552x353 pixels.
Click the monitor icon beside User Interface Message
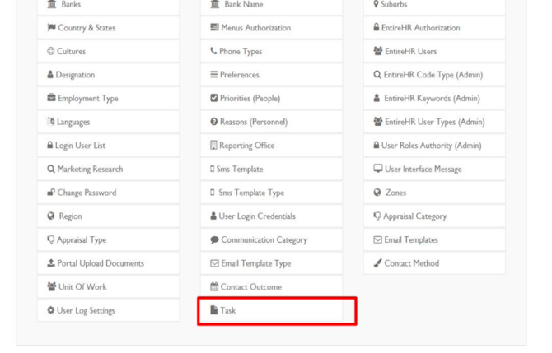tap(377, 169)
